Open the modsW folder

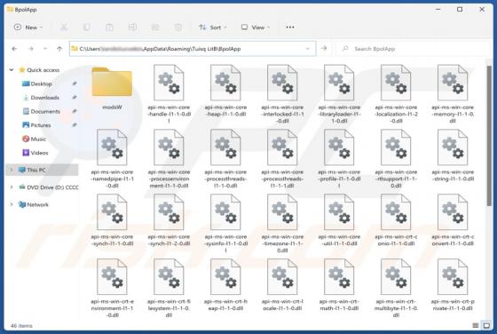coord(112,82)
